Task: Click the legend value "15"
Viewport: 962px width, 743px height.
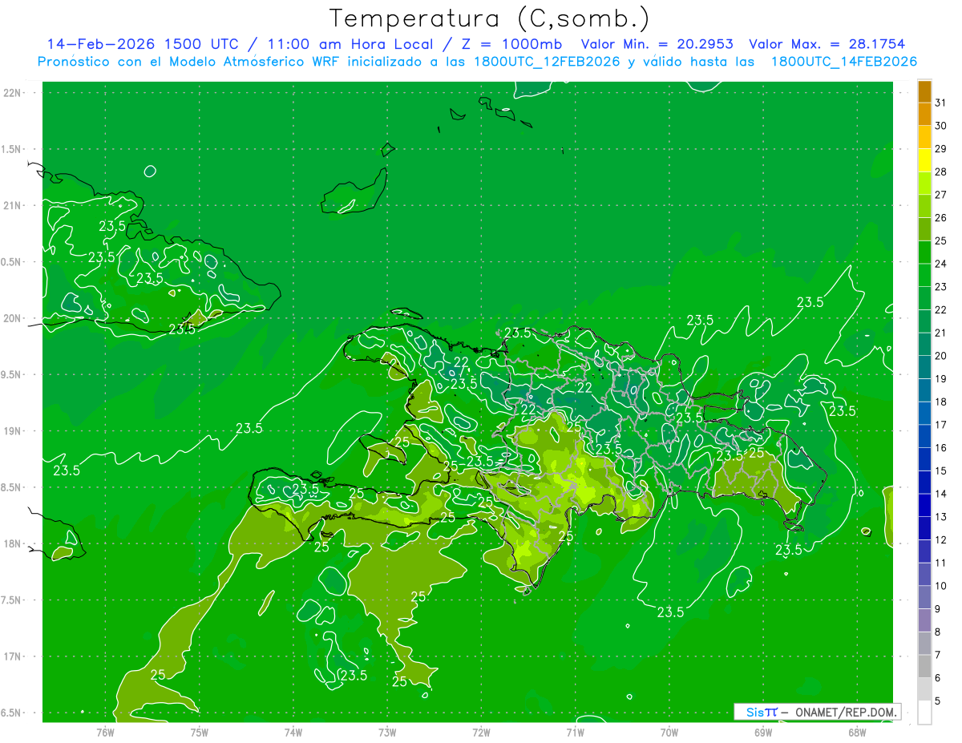Action: click(x=940, y=470)
